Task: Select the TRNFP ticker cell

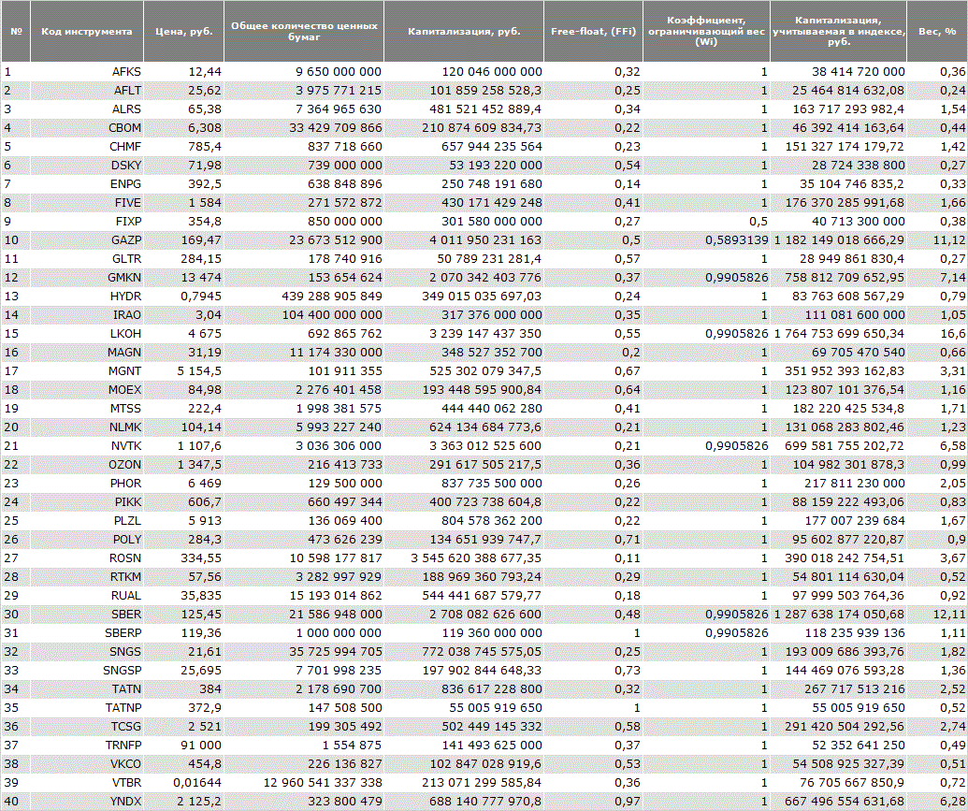Action: point(87,745)
